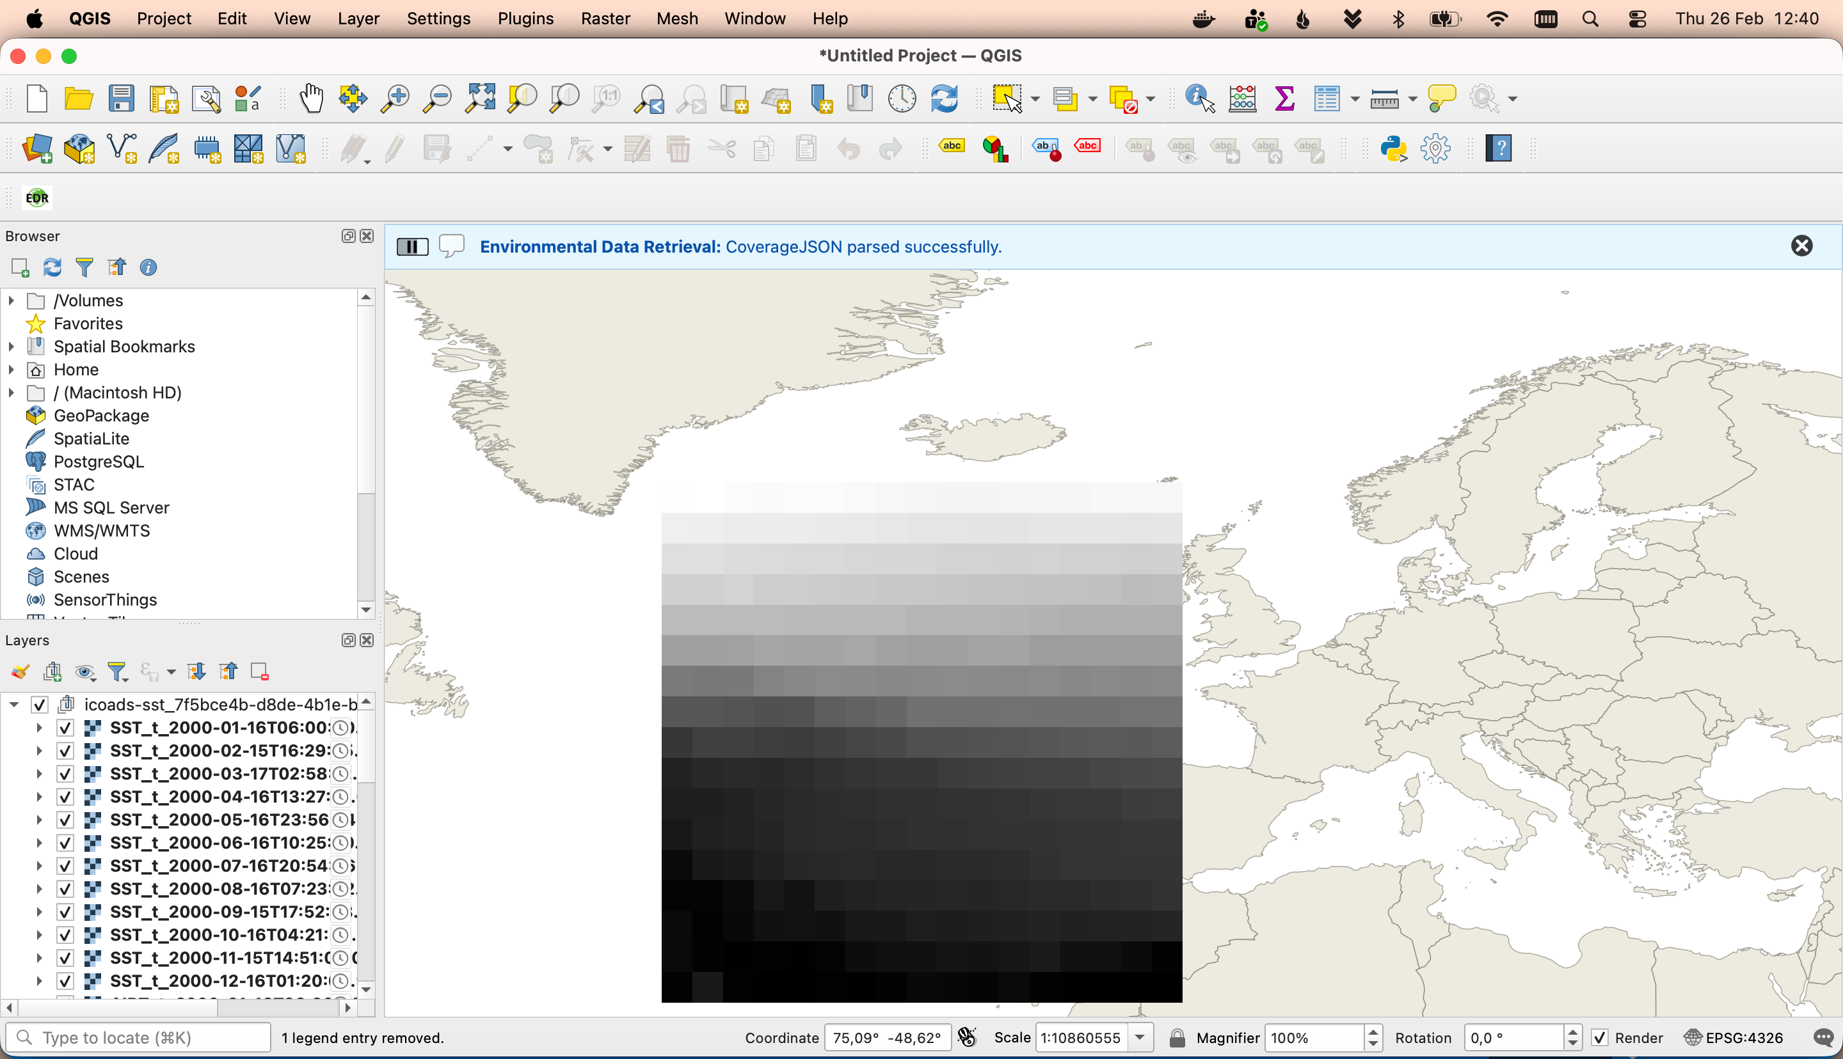The height and width of the screenshot is (1059, 1843).
Task: Click the EDR plugin toolbar icon
Action: click(37, 198)
